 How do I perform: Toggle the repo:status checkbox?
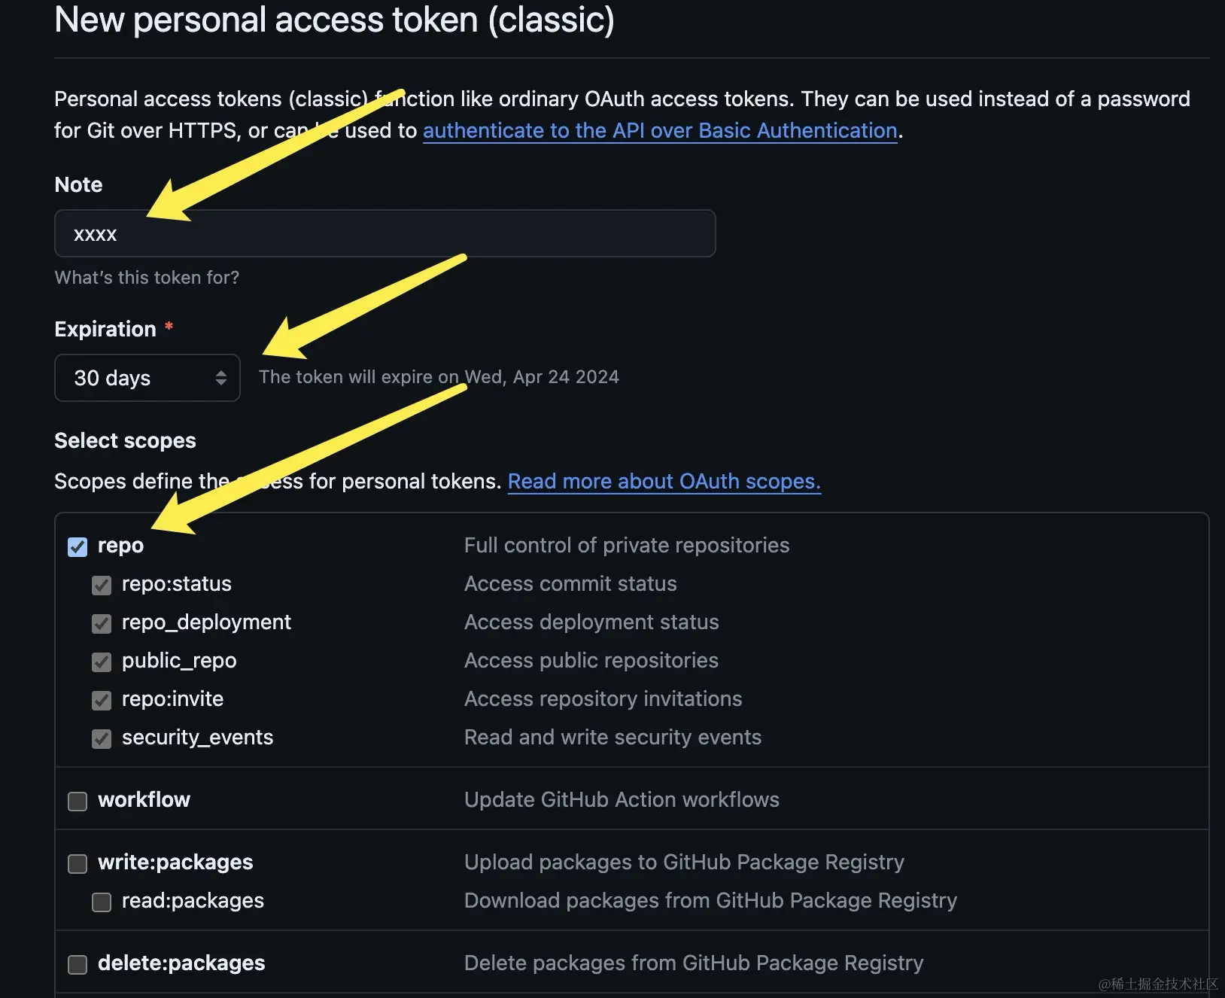point(102,585)
